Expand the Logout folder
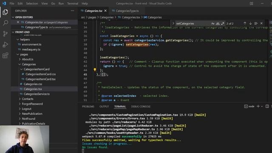Viewport: 272px width, 153px height. click(x=26, y=109)
